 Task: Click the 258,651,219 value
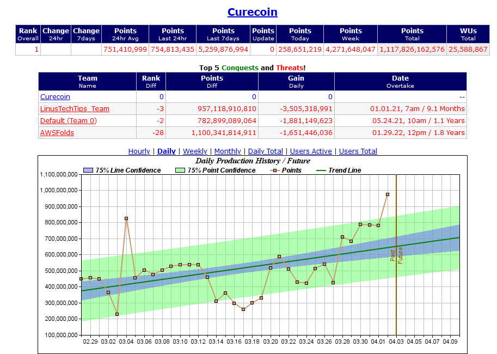(x=300, y=50)
